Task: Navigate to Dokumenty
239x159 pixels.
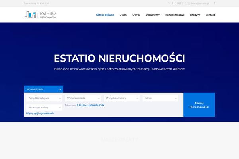Action: click(x=153, y=15)
